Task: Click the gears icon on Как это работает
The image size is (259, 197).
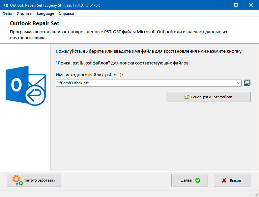Action: click(x=17, y=180)
